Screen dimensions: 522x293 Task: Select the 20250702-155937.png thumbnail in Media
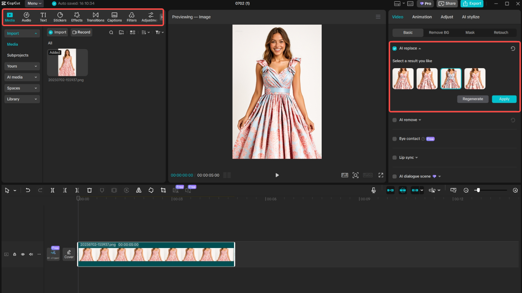coord(67,62)
